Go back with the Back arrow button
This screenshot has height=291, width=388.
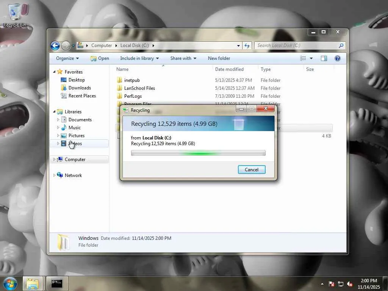click(x=55, y=45)
